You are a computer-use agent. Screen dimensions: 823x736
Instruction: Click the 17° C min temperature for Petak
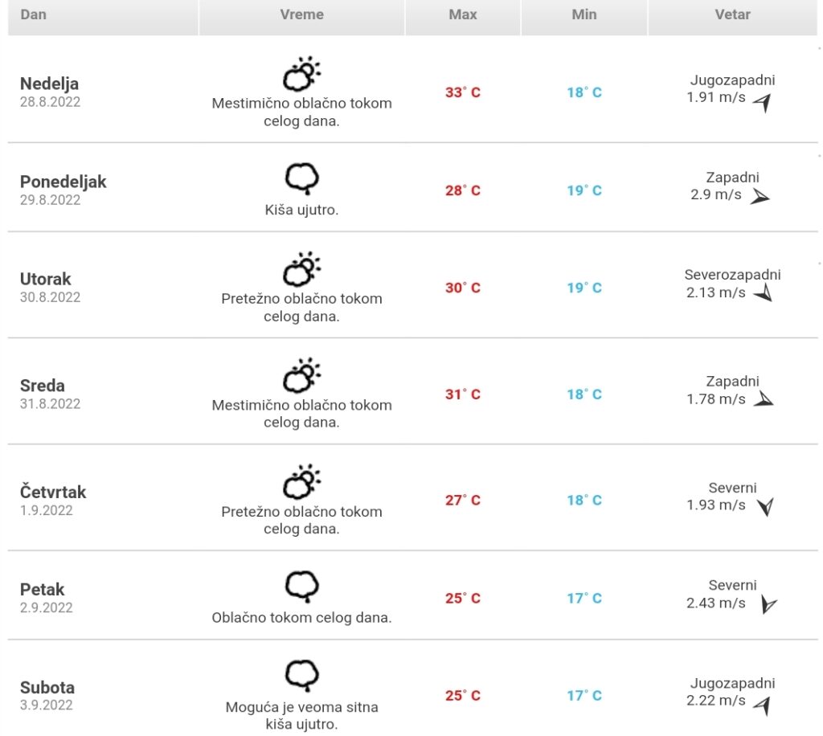[584, 599]
